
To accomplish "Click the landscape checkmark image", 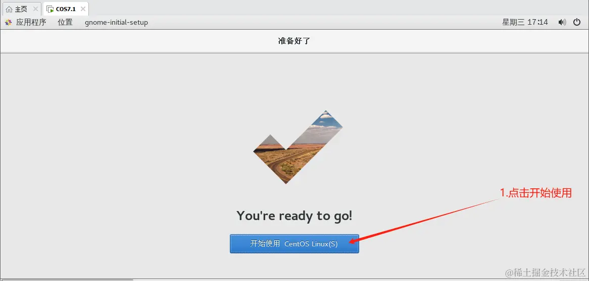I will (298, 147).
